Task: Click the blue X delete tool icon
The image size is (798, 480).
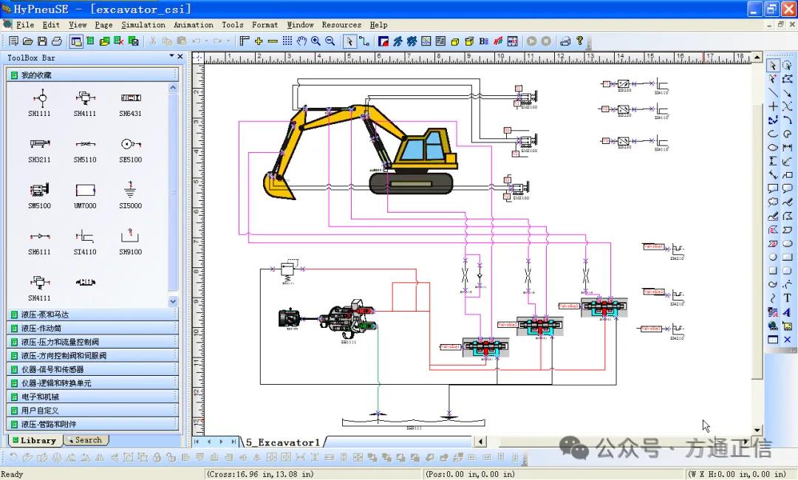Action: (x=788, y=339)
